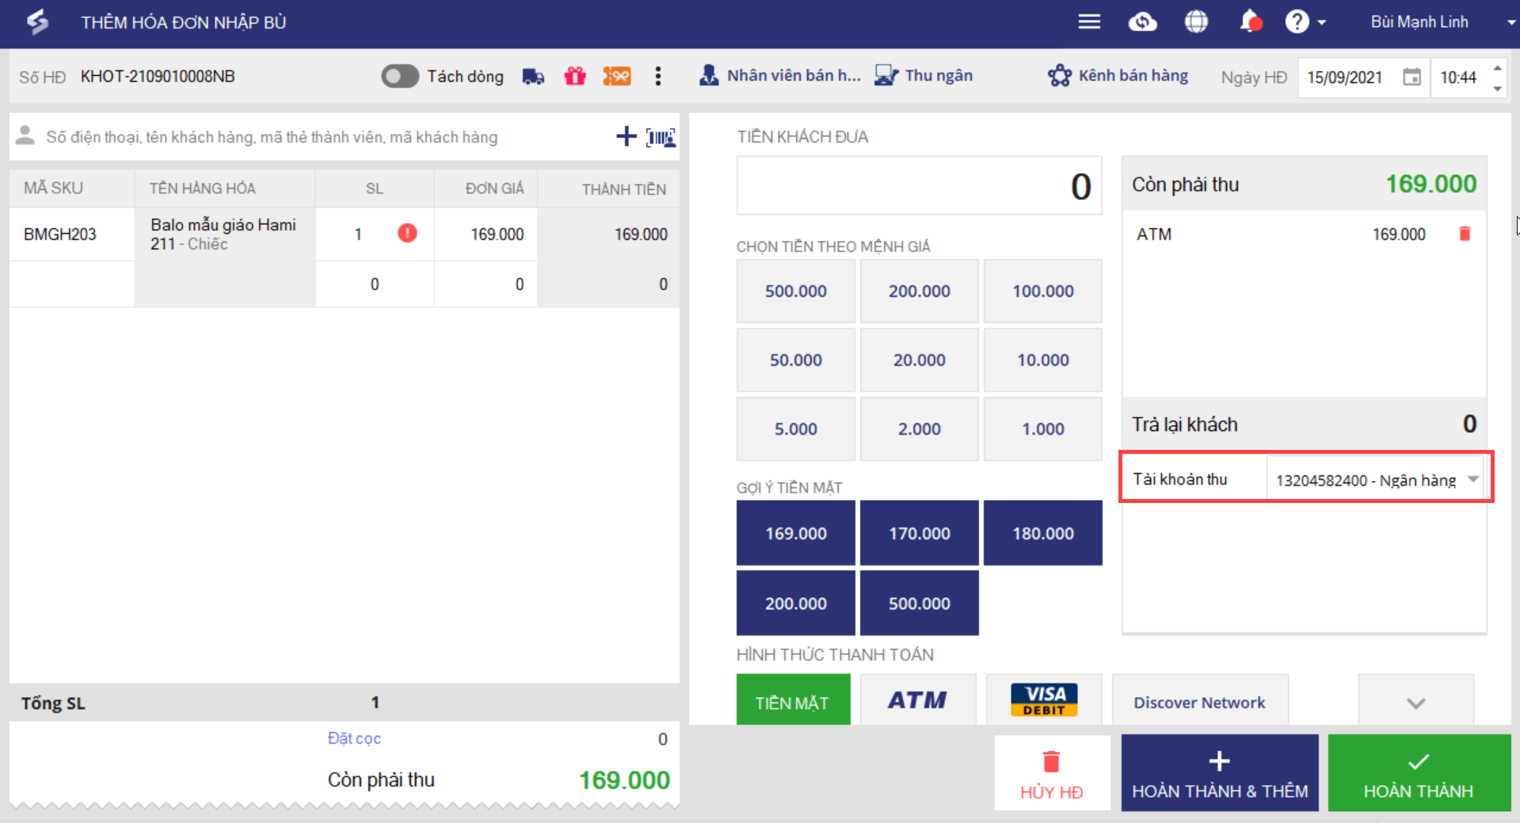This screenshot has height=823, width=1520.
Task: Select TIỀN MẶT payment method
Action: (793, 700)
